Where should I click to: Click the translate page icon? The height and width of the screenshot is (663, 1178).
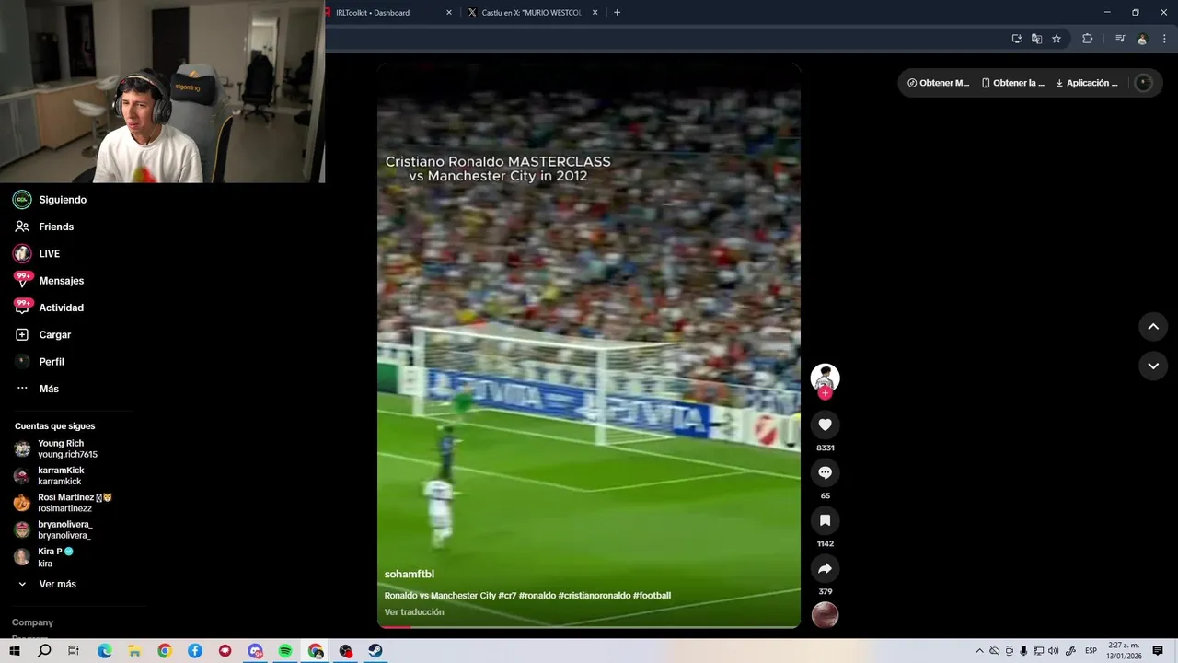(1036, 39)
